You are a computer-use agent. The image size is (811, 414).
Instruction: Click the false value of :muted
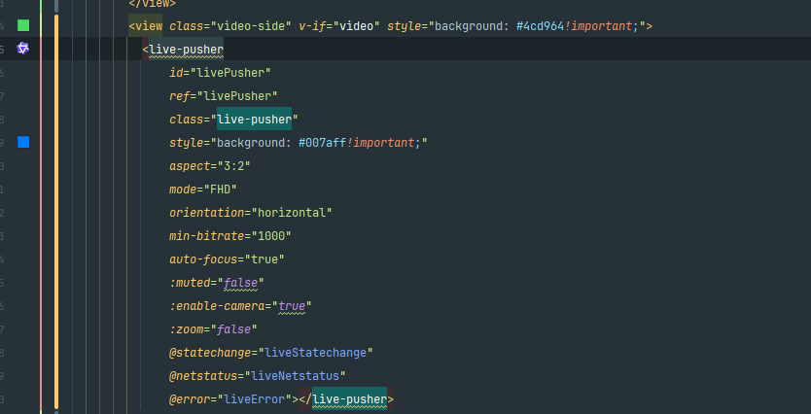pos(238,283)
